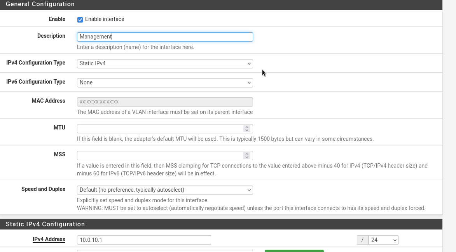Viewport: 456px width, 252px height.
Task: Uncheck the Enable interface checkbox
Action: pos(80,19)
